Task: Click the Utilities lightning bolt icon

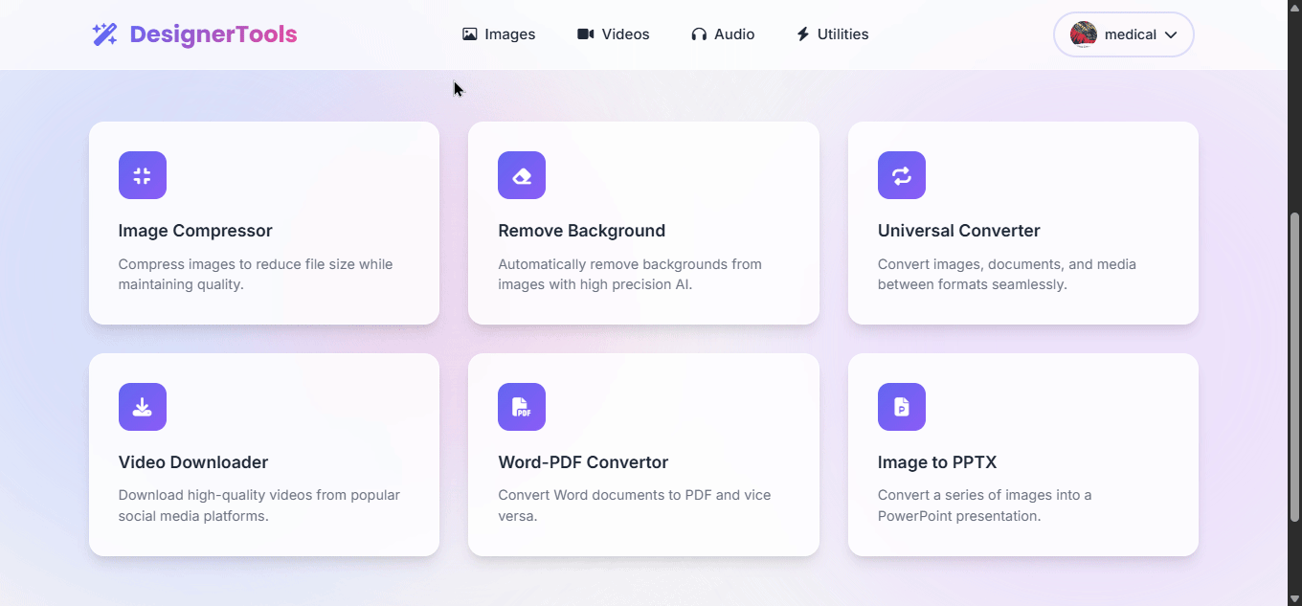Action: point(801,34)
